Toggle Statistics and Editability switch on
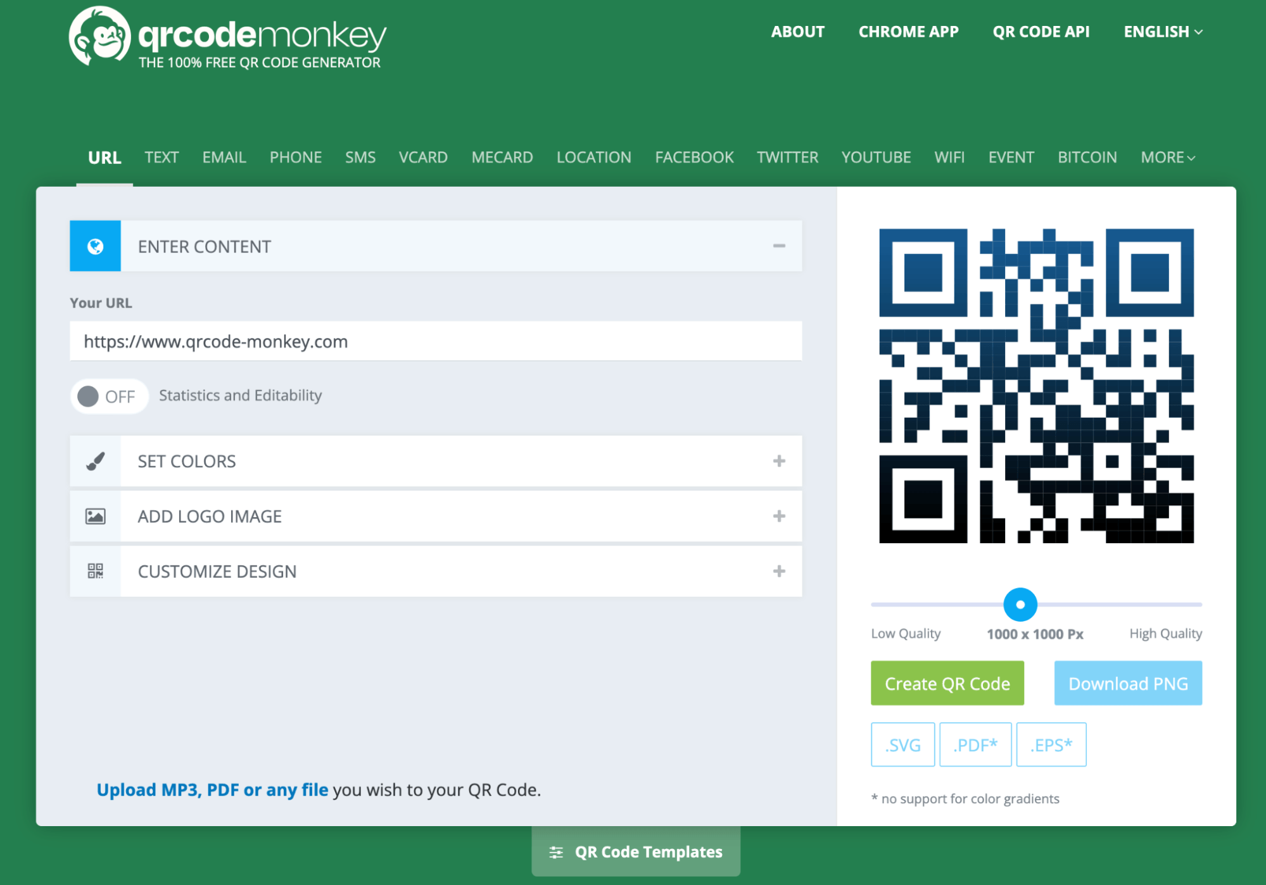This screenshot has height=885, width=1266. [109, 396]
